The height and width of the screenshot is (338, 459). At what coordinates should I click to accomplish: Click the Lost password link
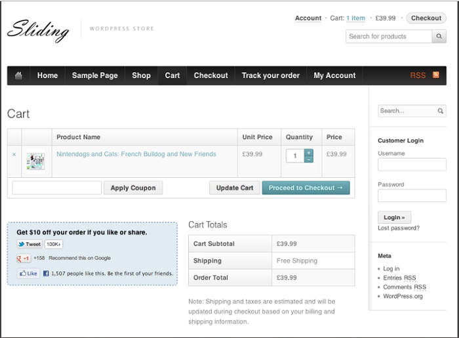(x=399, y=228)
